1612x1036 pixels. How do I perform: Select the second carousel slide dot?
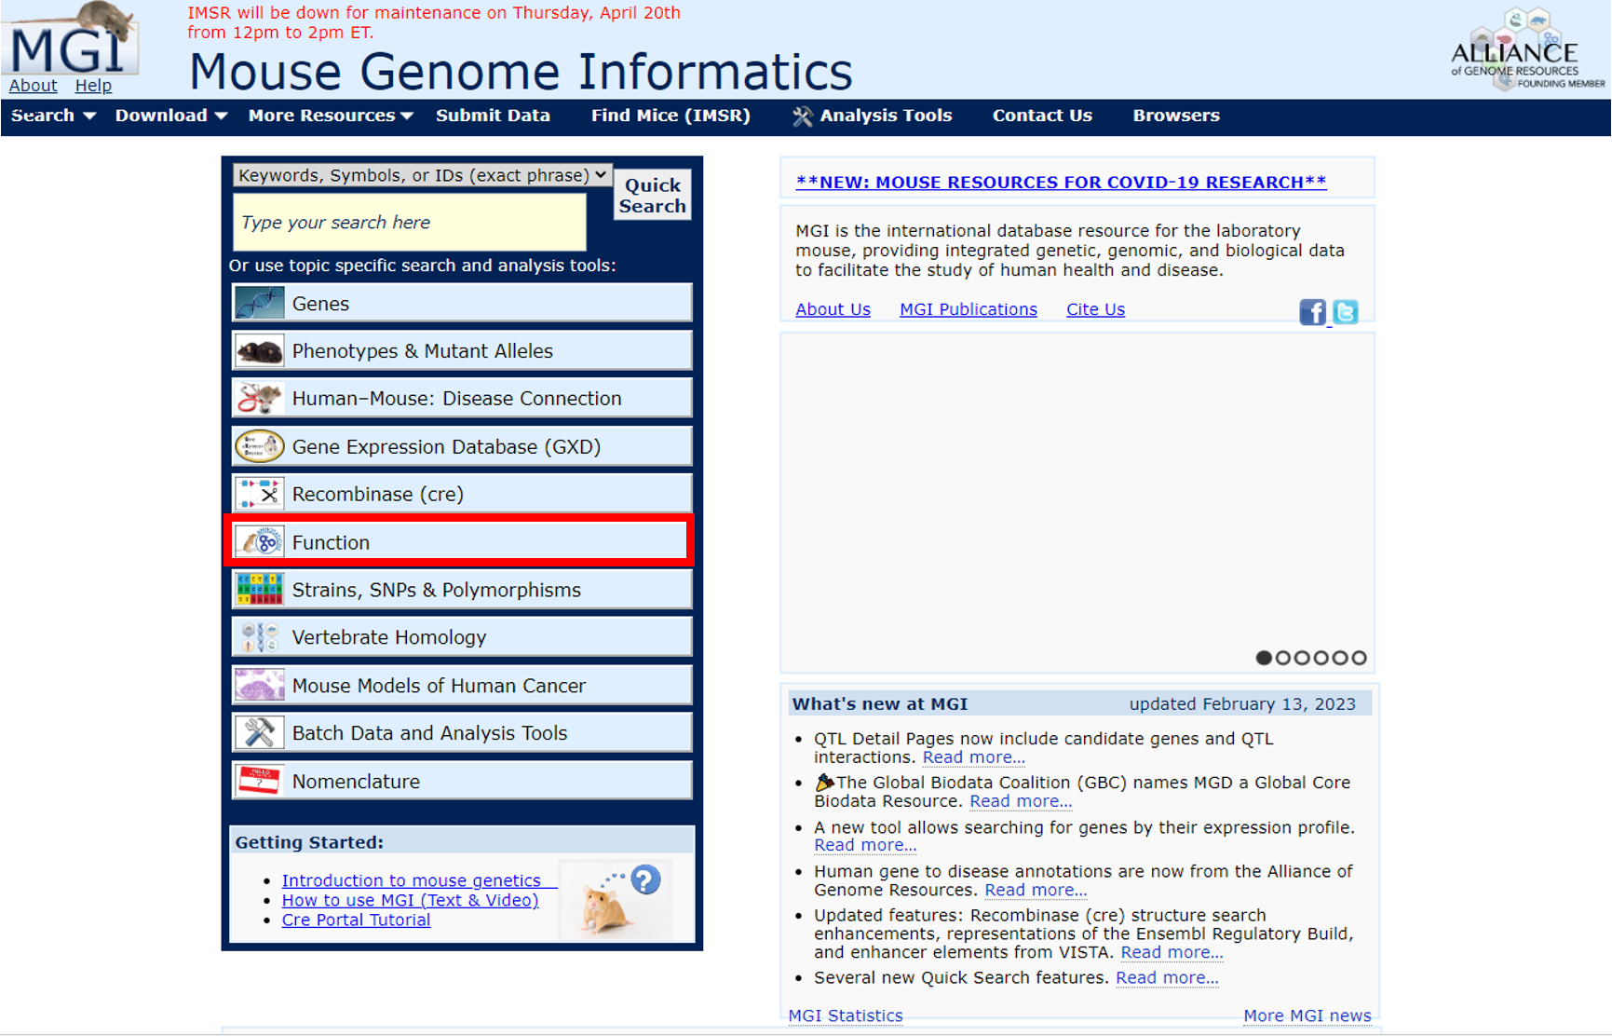tap(1283, 658)
